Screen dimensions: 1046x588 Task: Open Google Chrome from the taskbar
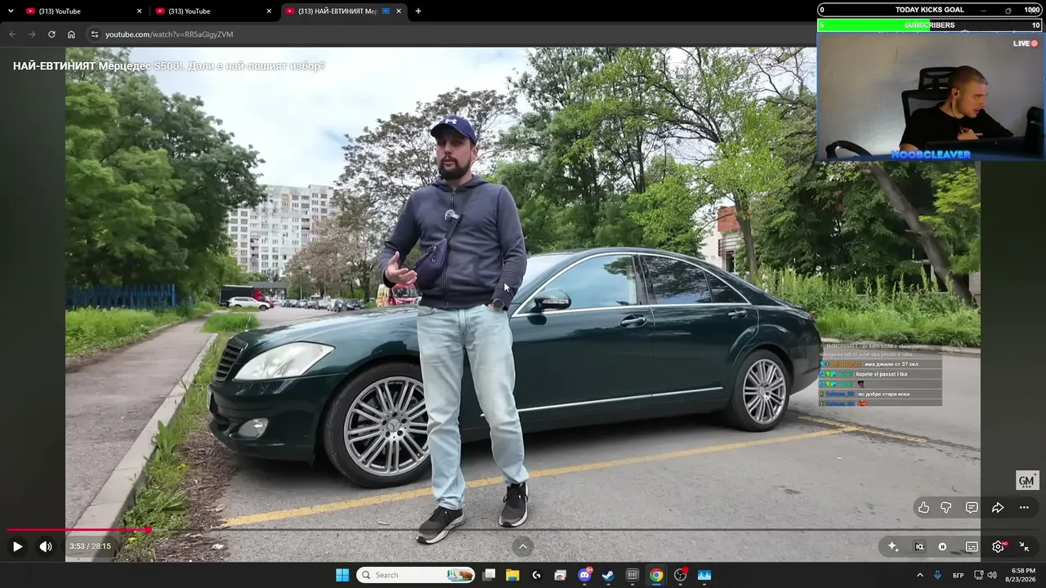pos(656,575)
